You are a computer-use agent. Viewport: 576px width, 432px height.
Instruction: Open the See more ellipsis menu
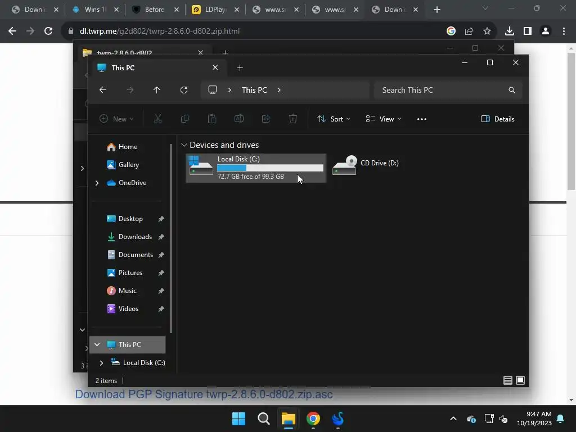click(x=422, y=119)
